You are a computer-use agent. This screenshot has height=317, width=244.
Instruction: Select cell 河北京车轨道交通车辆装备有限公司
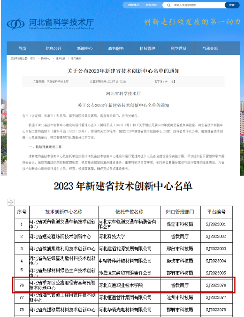click(129, 224)
